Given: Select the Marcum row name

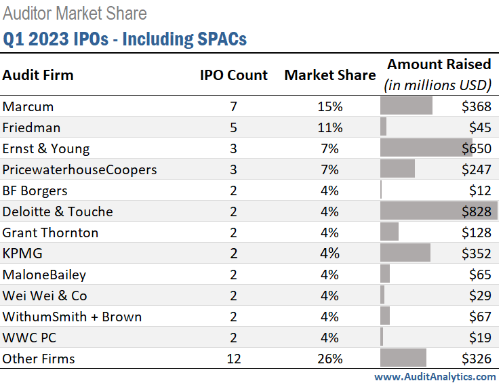Looking at the screenshot, I should point(28,106).
